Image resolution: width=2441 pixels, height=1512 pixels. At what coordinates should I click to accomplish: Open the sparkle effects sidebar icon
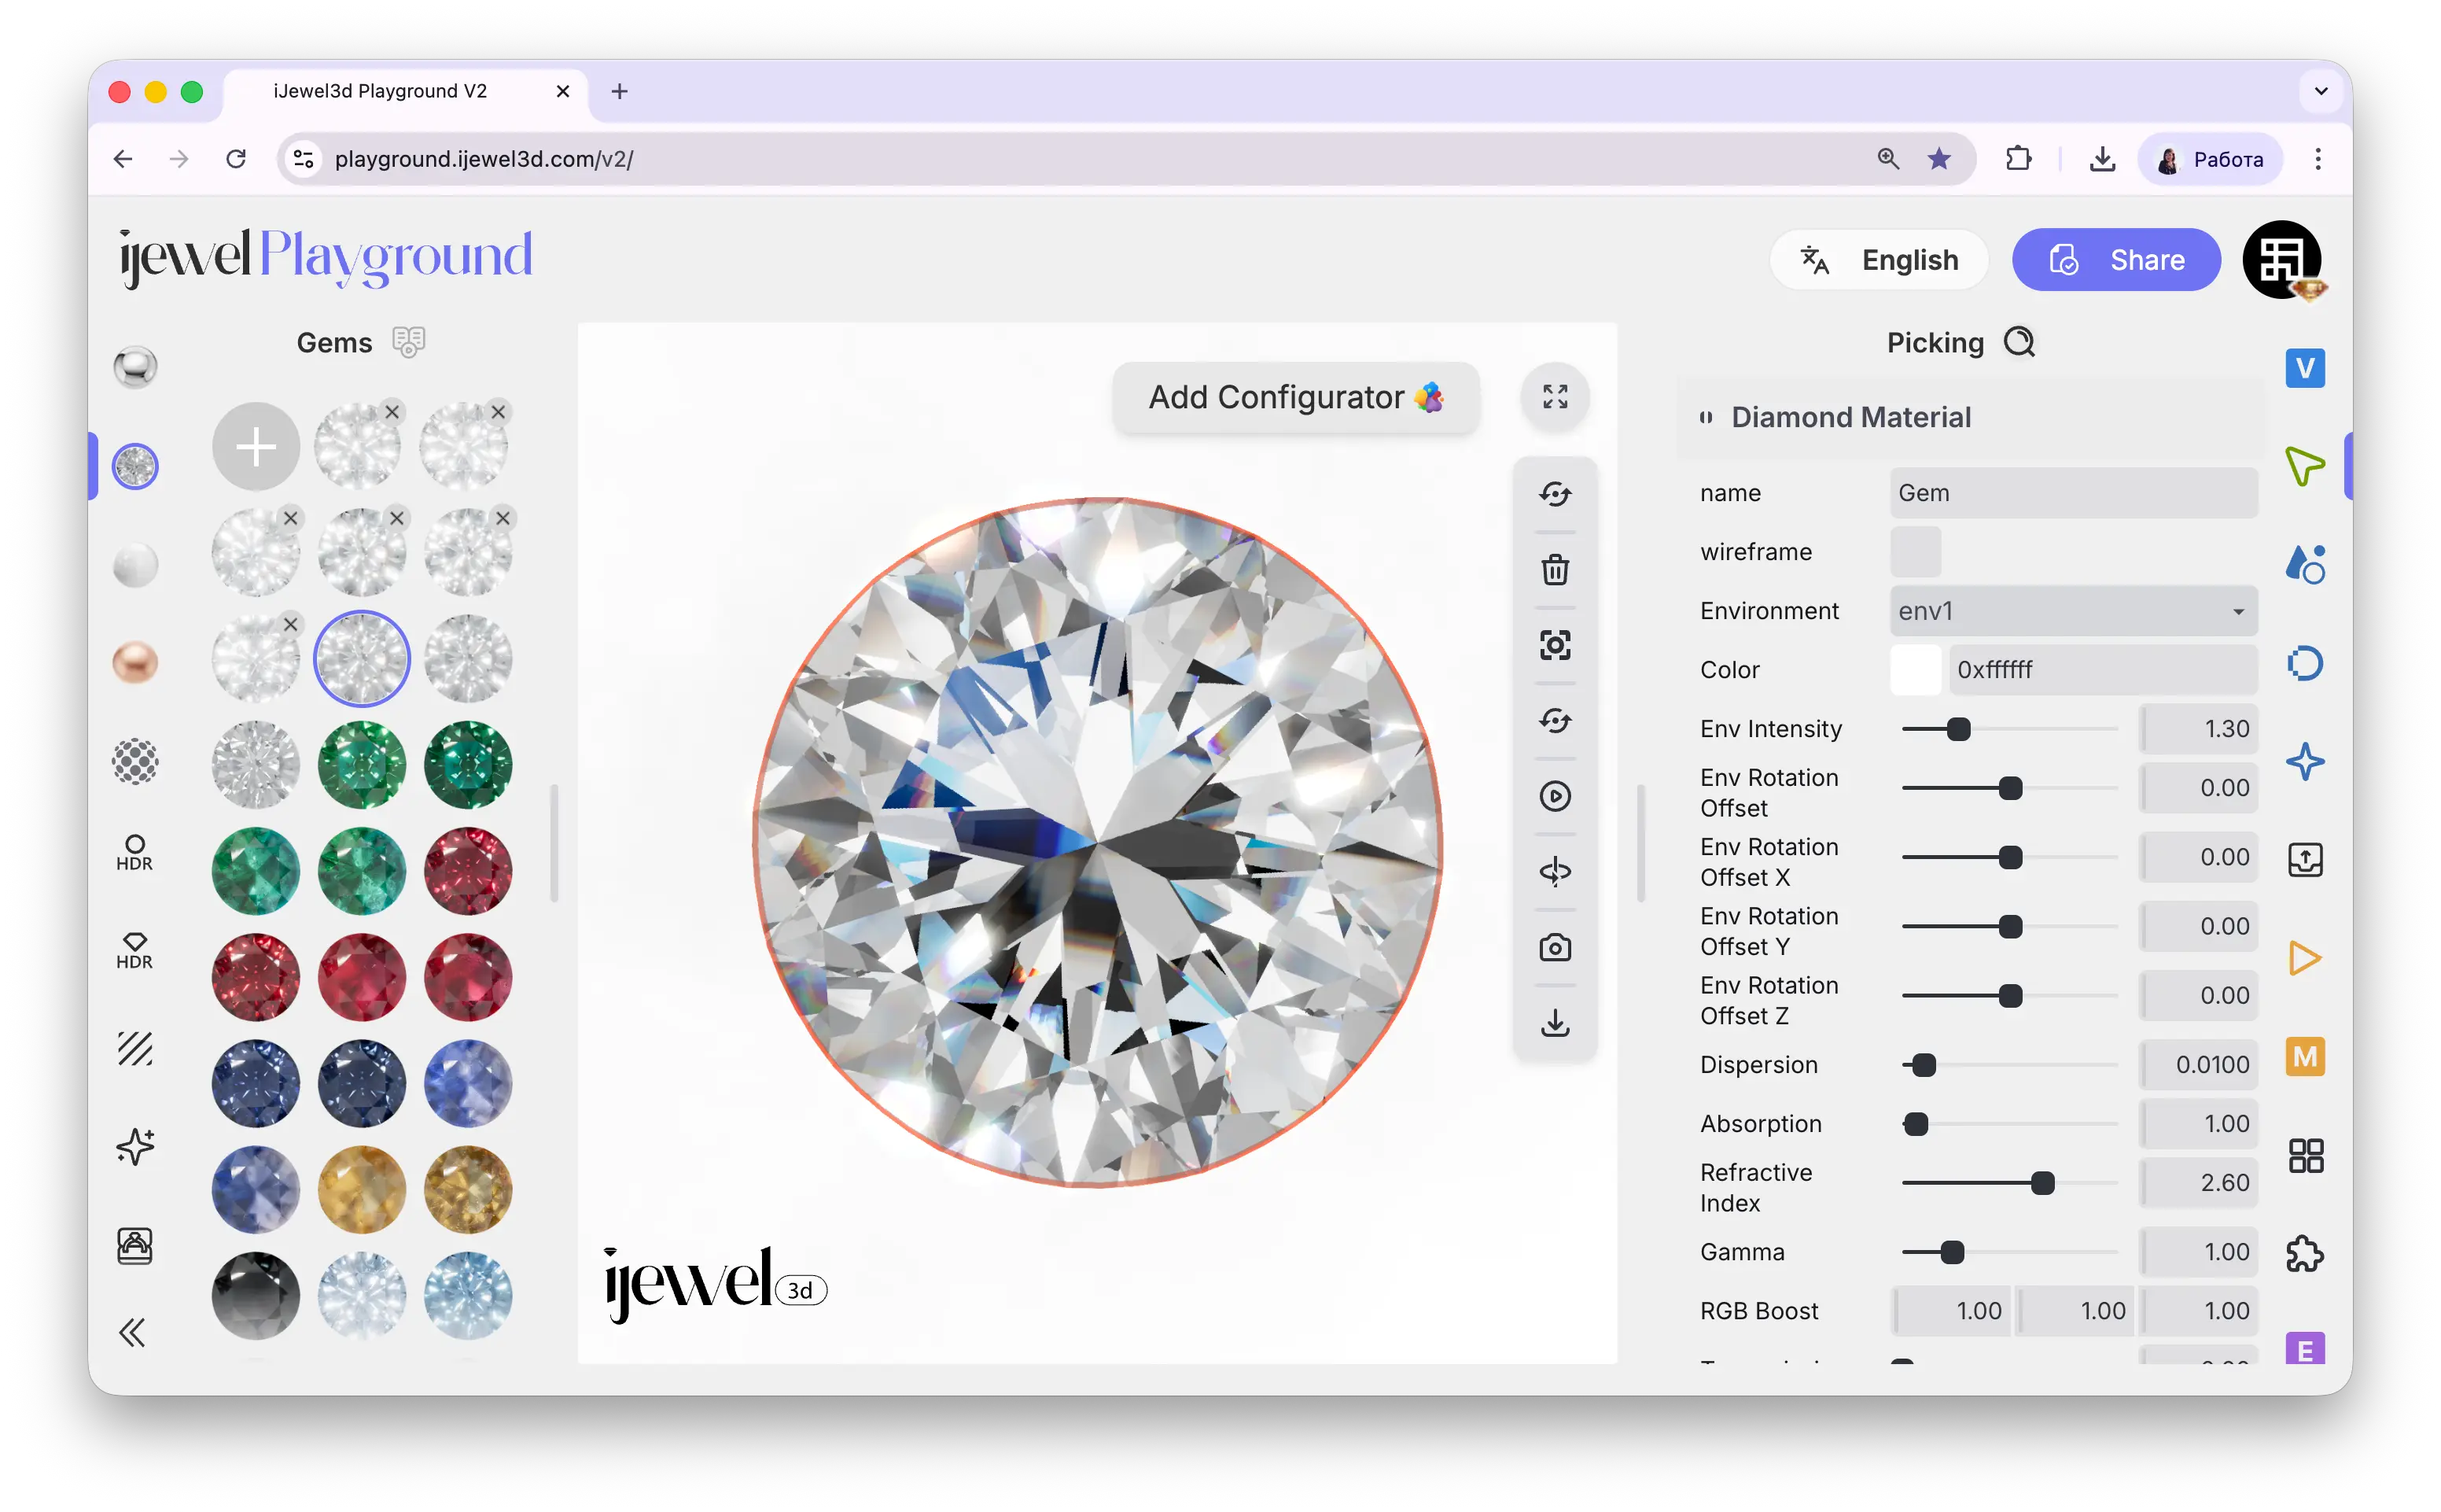135,1147
